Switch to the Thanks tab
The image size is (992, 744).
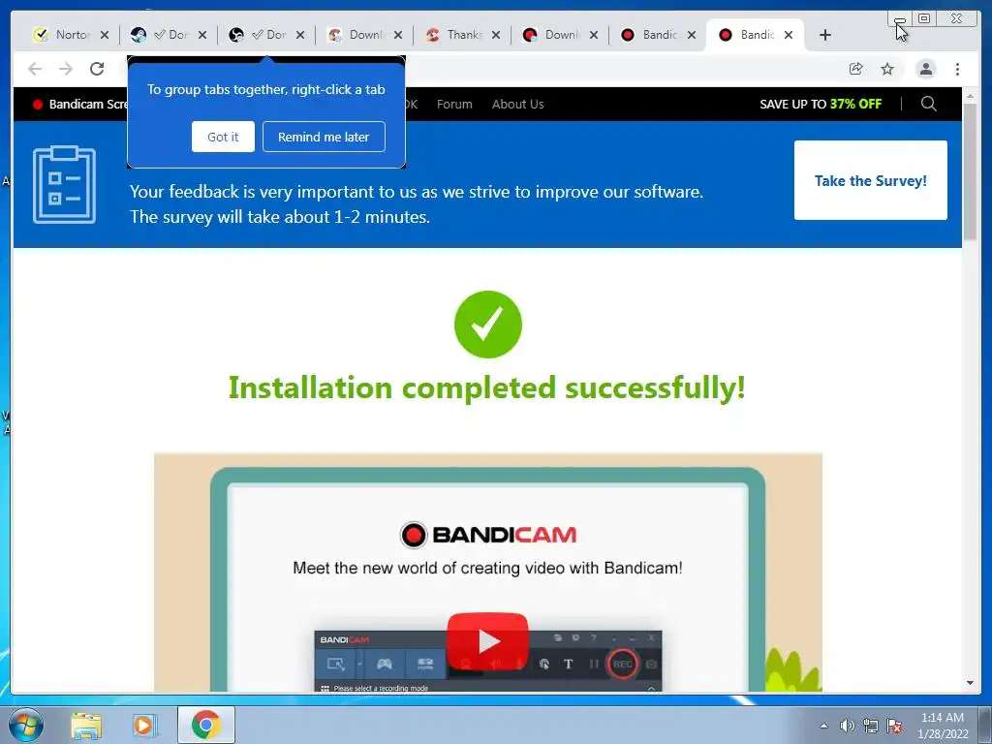pos(454,35)
